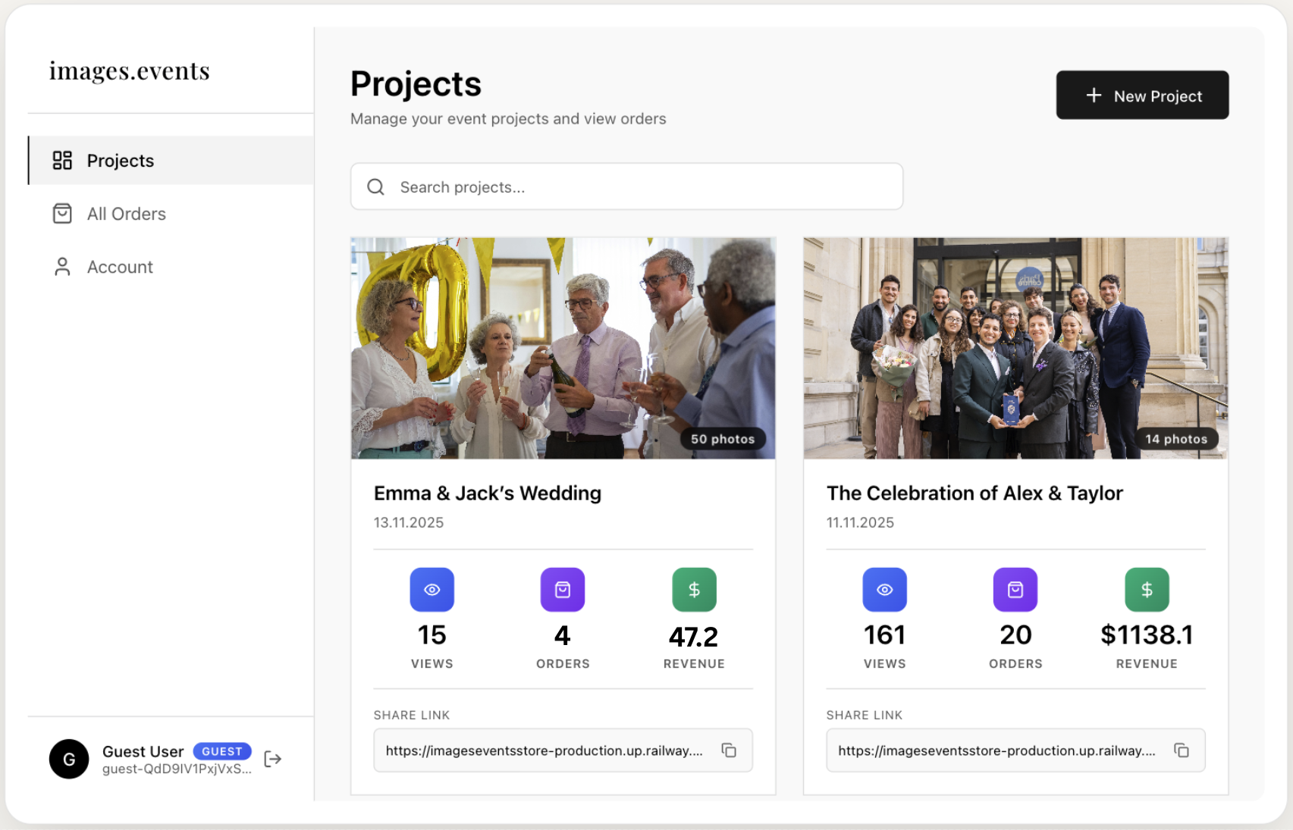Click the New Project button

click(x=1142, y=95)
